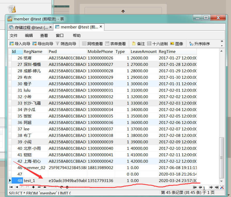The width and height of the screenshot is (231, 197).
Task: Open the 图像 image viewer
Action: coord(177,44)
